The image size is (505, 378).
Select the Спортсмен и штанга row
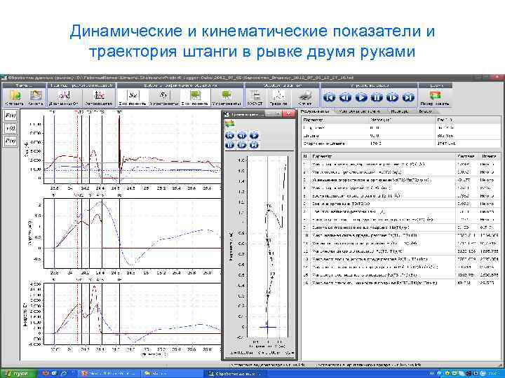pyautogui.click(x=401, y=143)
